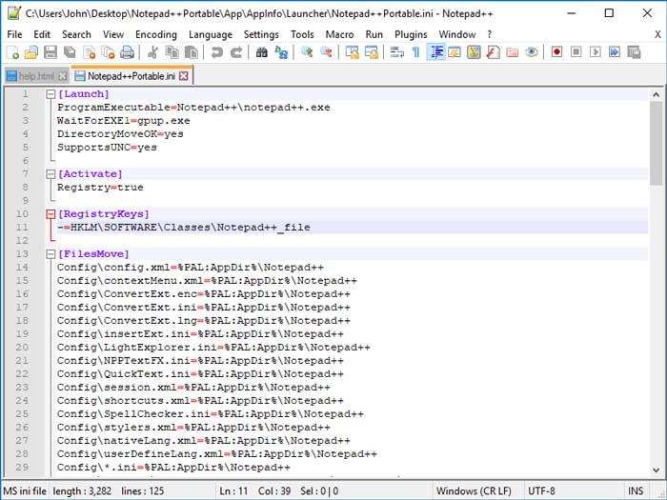Toggle Word Wrap icon
Viewport: 667px width, 500px height.
click(x=397, y=52)
